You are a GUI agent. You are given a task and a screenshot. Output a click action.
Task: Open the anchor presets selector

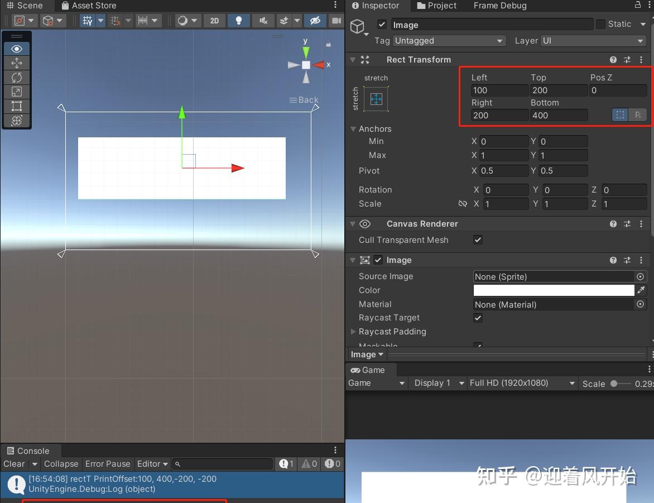(376, 99)
